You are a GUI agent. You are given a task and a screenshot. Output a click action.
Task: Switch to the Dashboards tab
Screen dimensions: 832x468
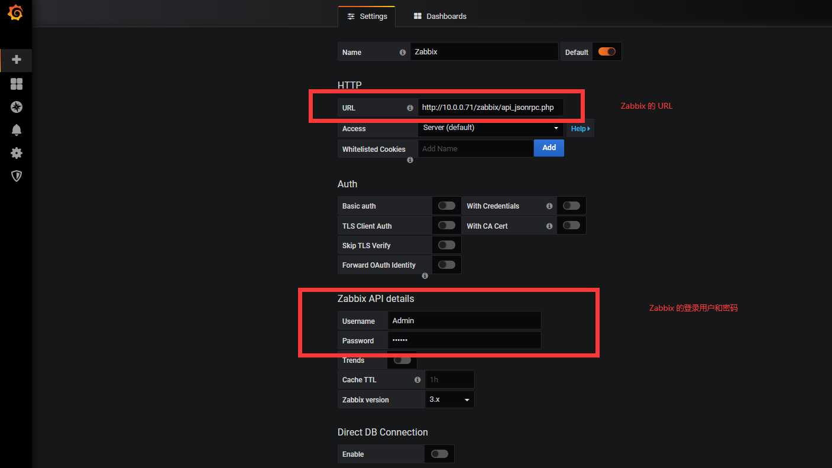point(440,16)
